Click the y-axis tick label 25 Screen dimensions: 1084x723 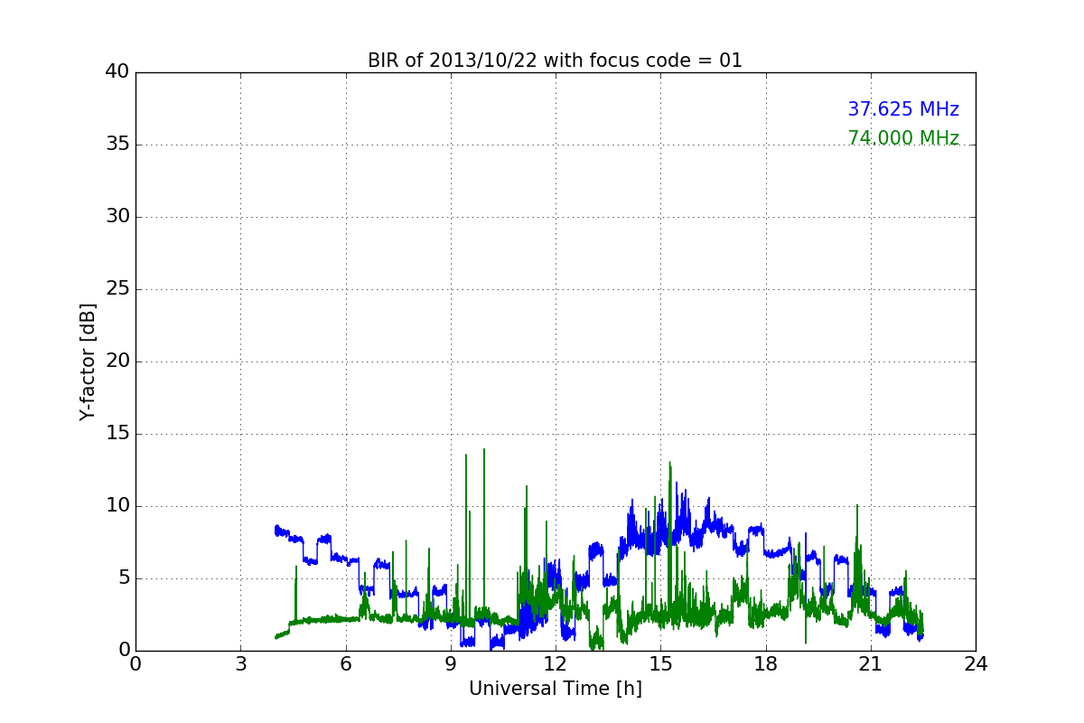[x=117, y=289]
